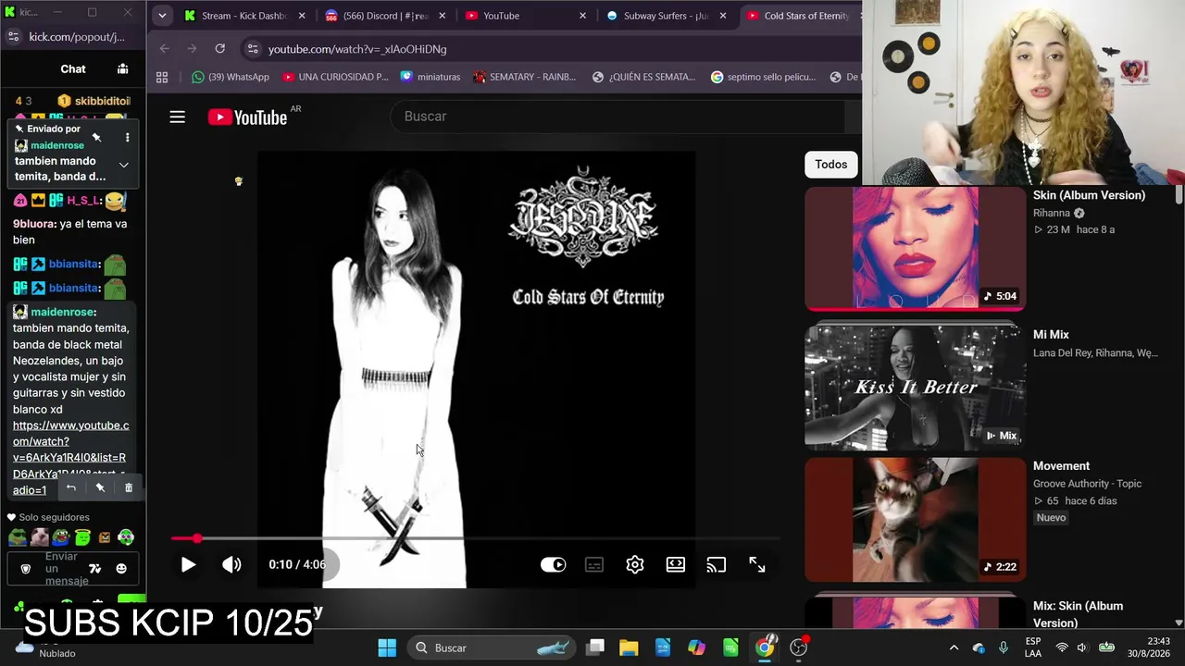Viewport: 1185px width, 666px height.
Task: Open the Mi Mix title link
Action: [x=1051, y=335]
